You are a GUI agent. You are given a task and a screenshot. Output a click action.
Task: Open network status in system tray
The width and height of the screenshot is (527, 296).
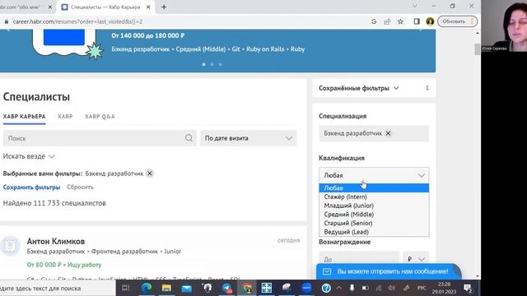tap(379, 288)
